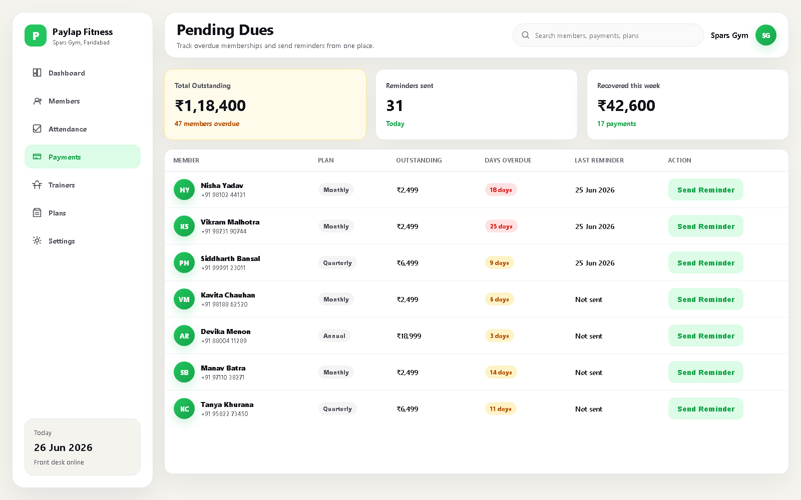Open the Dashboard menu item

(83, 72)
